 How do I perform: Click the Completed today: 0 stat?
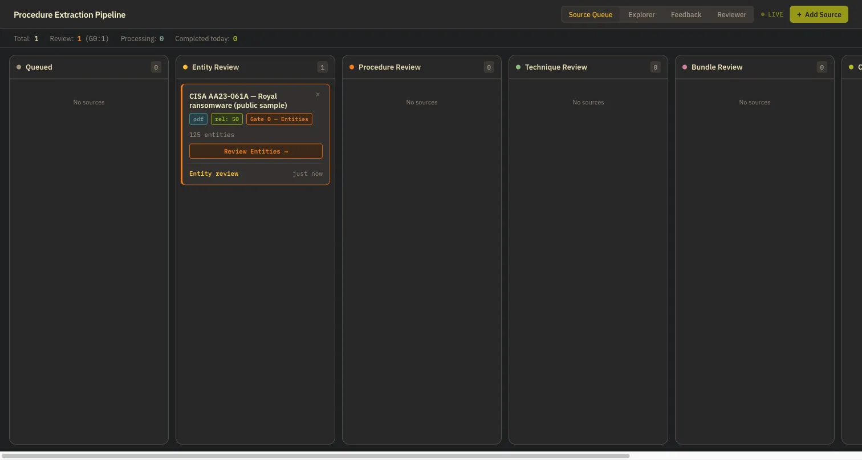(x=206, y=39)
